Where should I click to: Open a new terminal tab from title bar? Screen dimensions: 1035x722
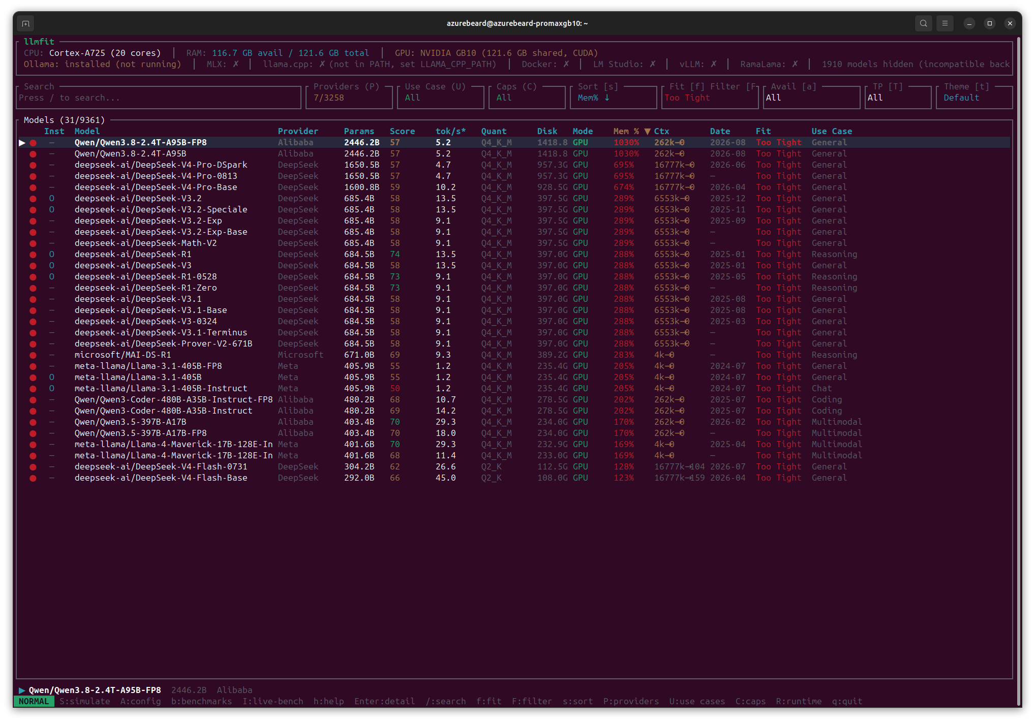26,23
